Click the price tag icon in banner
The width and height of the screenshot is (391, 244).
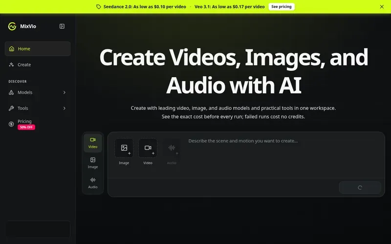99,7
